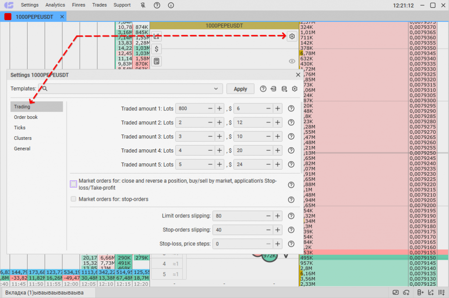
Task: Decrease Traded amount 1 lots
Action: pos(210,109)
